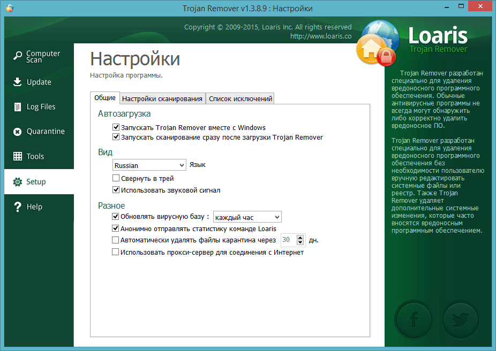Decrease quarantine days with down arrow

300,242
